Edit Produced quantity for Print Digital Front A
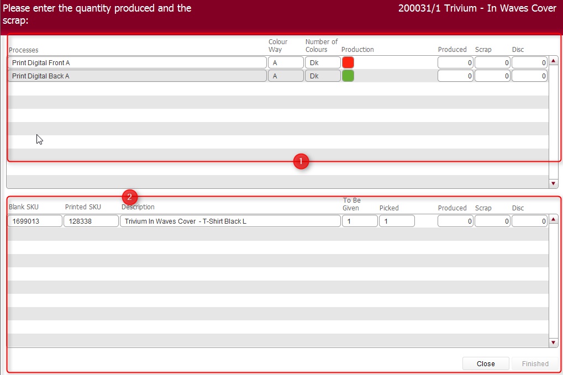563x375 pixels. click(x=455, y=62)
